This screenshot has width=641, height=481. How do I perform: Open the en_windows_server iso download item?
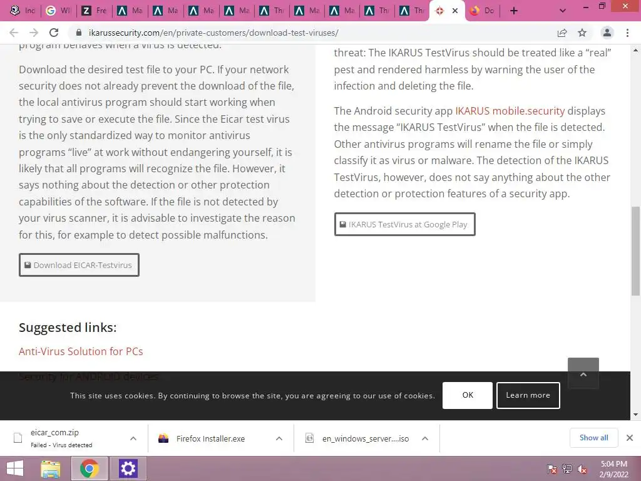360,438
